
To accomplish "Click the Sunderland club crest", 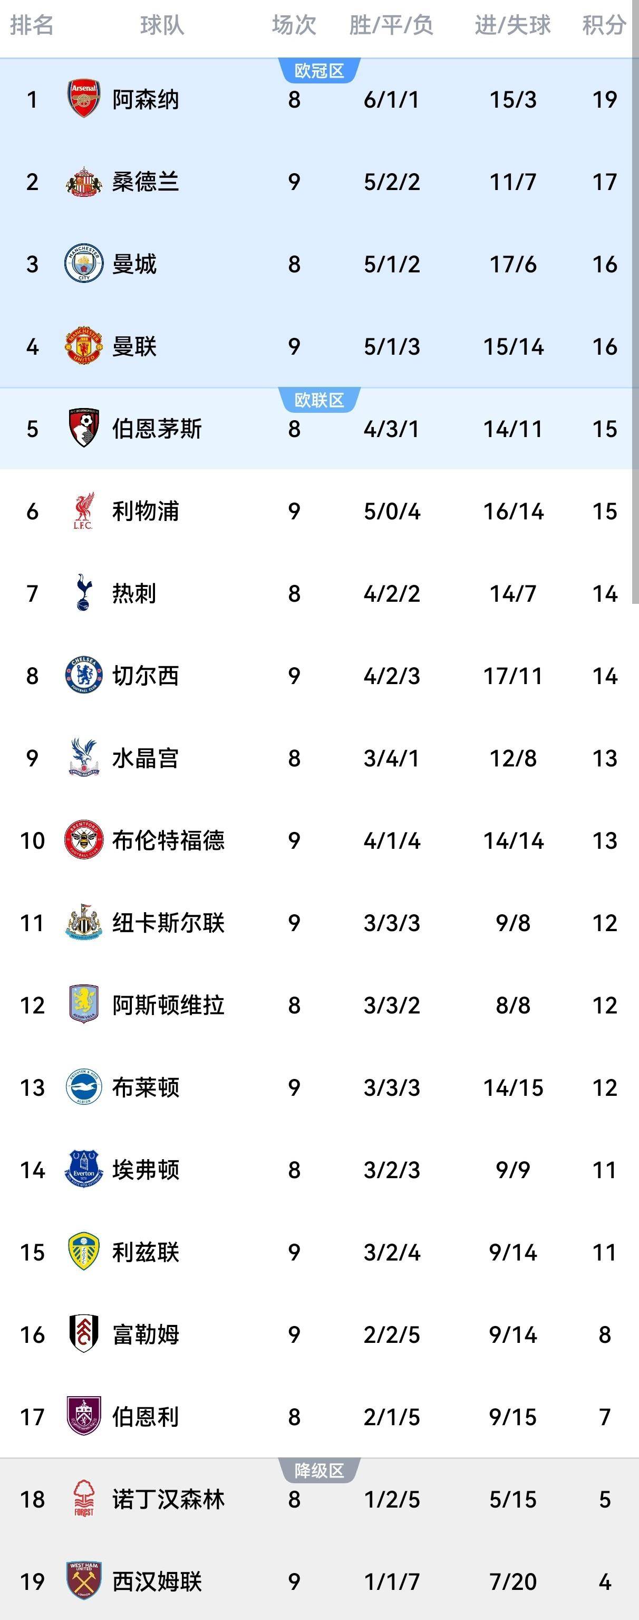I will 84,182.
